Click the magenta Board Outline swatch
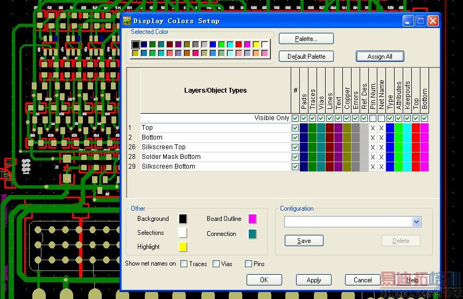The width and height of the screenshot is (463, 299). (x=252, y=219)
